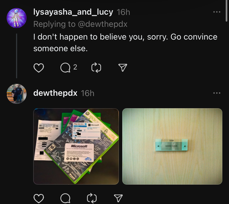The image size is (229, 204).
Task: View the door nameplate 1114 photo
Action: (x=172, y=146)
